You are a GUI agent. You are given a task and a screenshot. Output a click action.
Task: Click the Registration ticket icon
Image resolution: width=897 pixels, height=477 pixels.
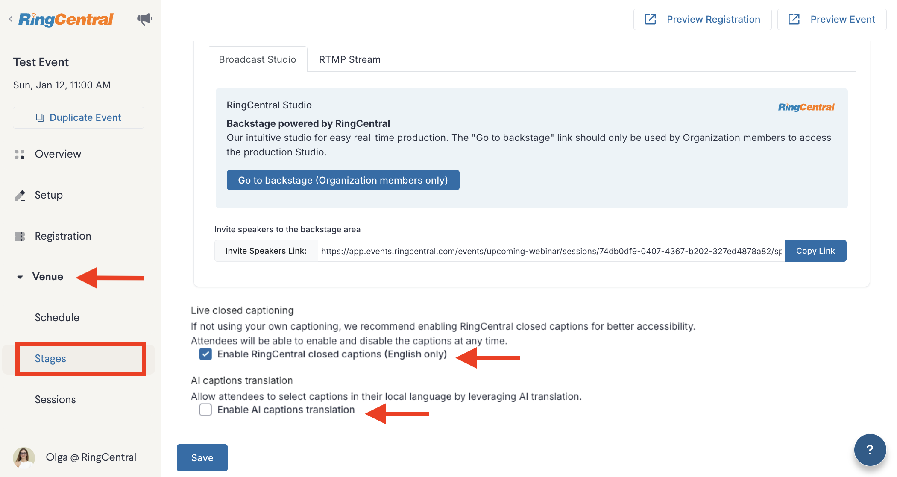(x=20, y=236)
